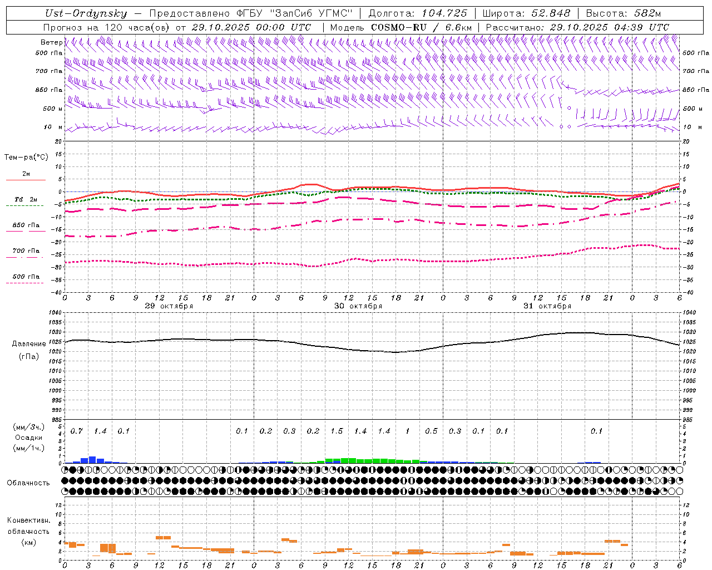The image size is (712, 570).
Task: Click the 31 октября date label
Action: [547, 306]
